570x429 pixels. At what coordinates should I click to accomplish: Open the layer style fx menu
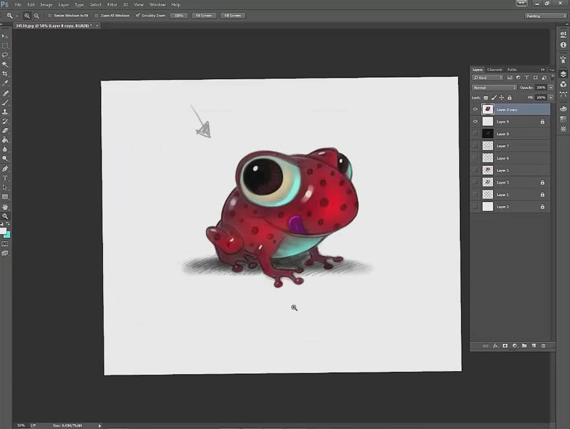495,346
